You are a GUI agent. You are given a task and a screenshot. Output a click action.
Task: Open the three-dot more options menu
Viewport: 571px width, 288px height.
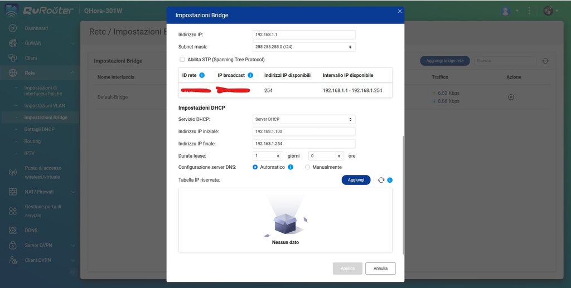click(528, 11)
